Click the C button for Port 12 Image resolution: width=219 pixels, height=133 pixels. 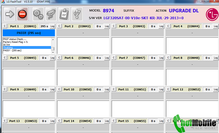(x=168, y=89)
